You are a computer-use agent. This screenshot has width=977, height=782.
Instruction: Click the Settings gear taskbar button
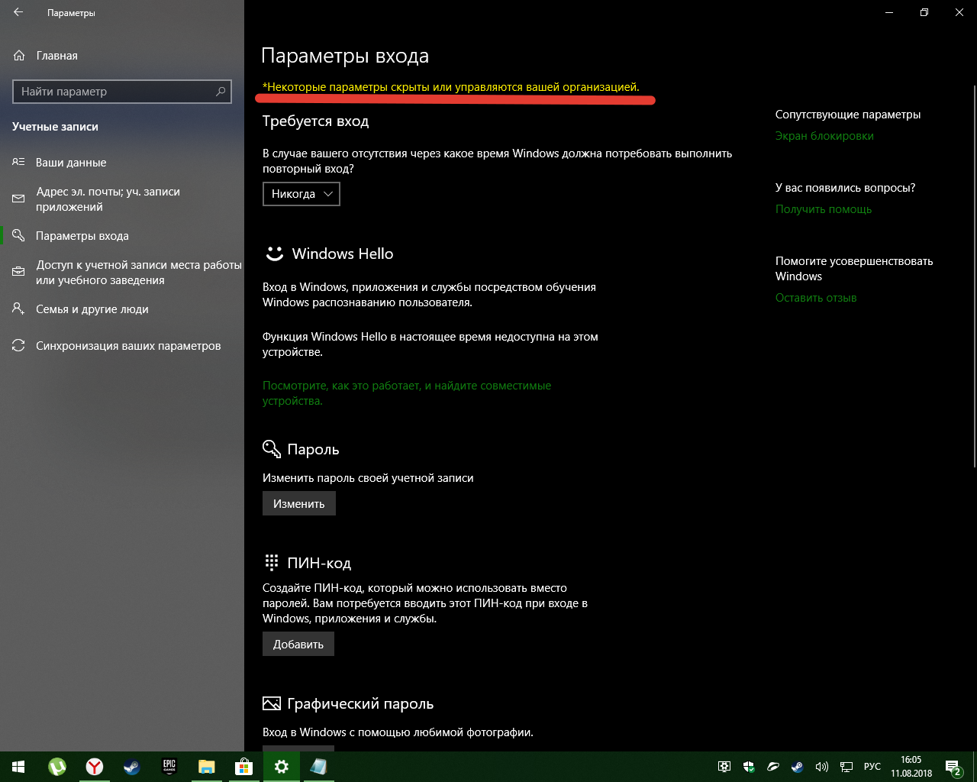[282, 767]
